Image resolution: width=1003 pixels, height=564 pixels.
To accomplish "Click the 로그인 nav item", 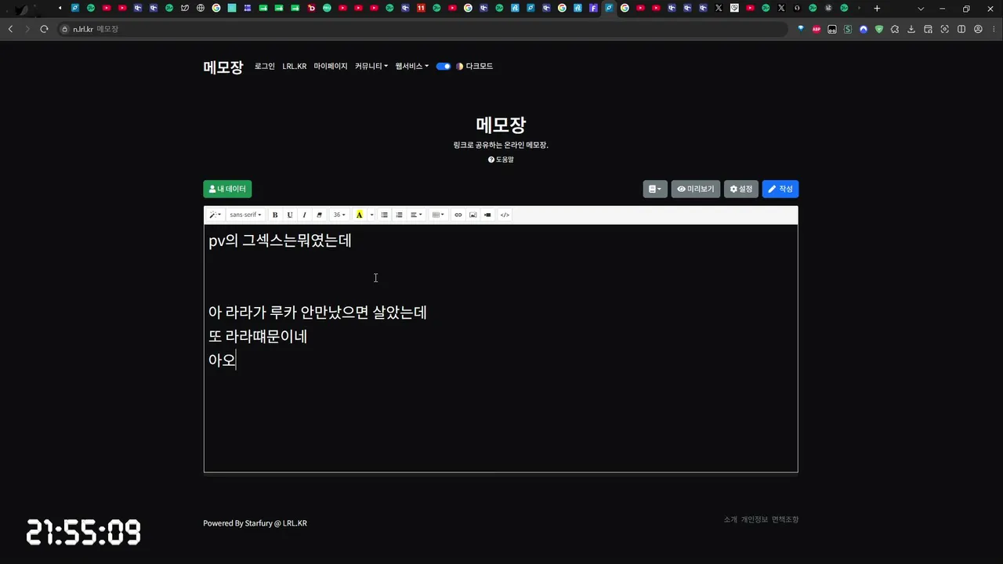I will coord(265,67).
